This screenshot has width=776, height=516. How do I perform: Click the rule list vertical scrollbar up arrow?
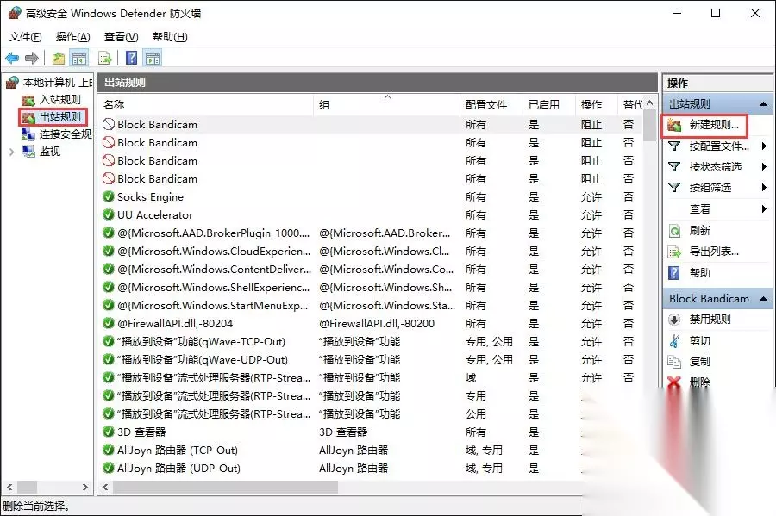650,103
